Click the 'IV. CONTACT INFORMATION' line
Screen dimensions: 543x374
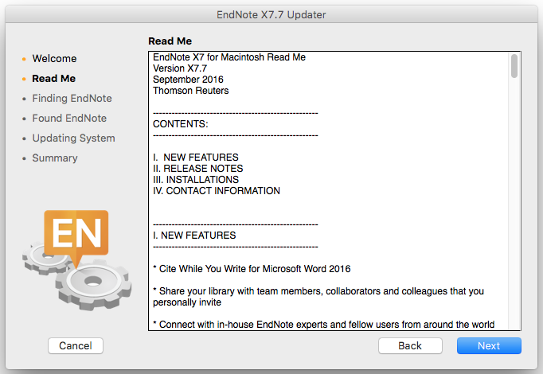point(217,191)
